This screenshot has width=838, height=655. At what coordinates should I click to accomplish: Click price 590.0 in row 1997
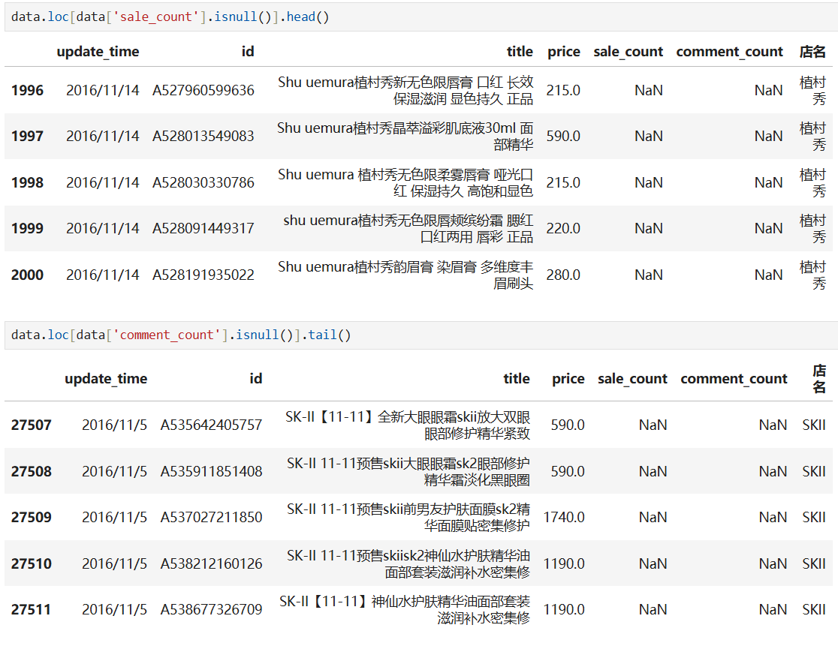[x=563, y=136]
